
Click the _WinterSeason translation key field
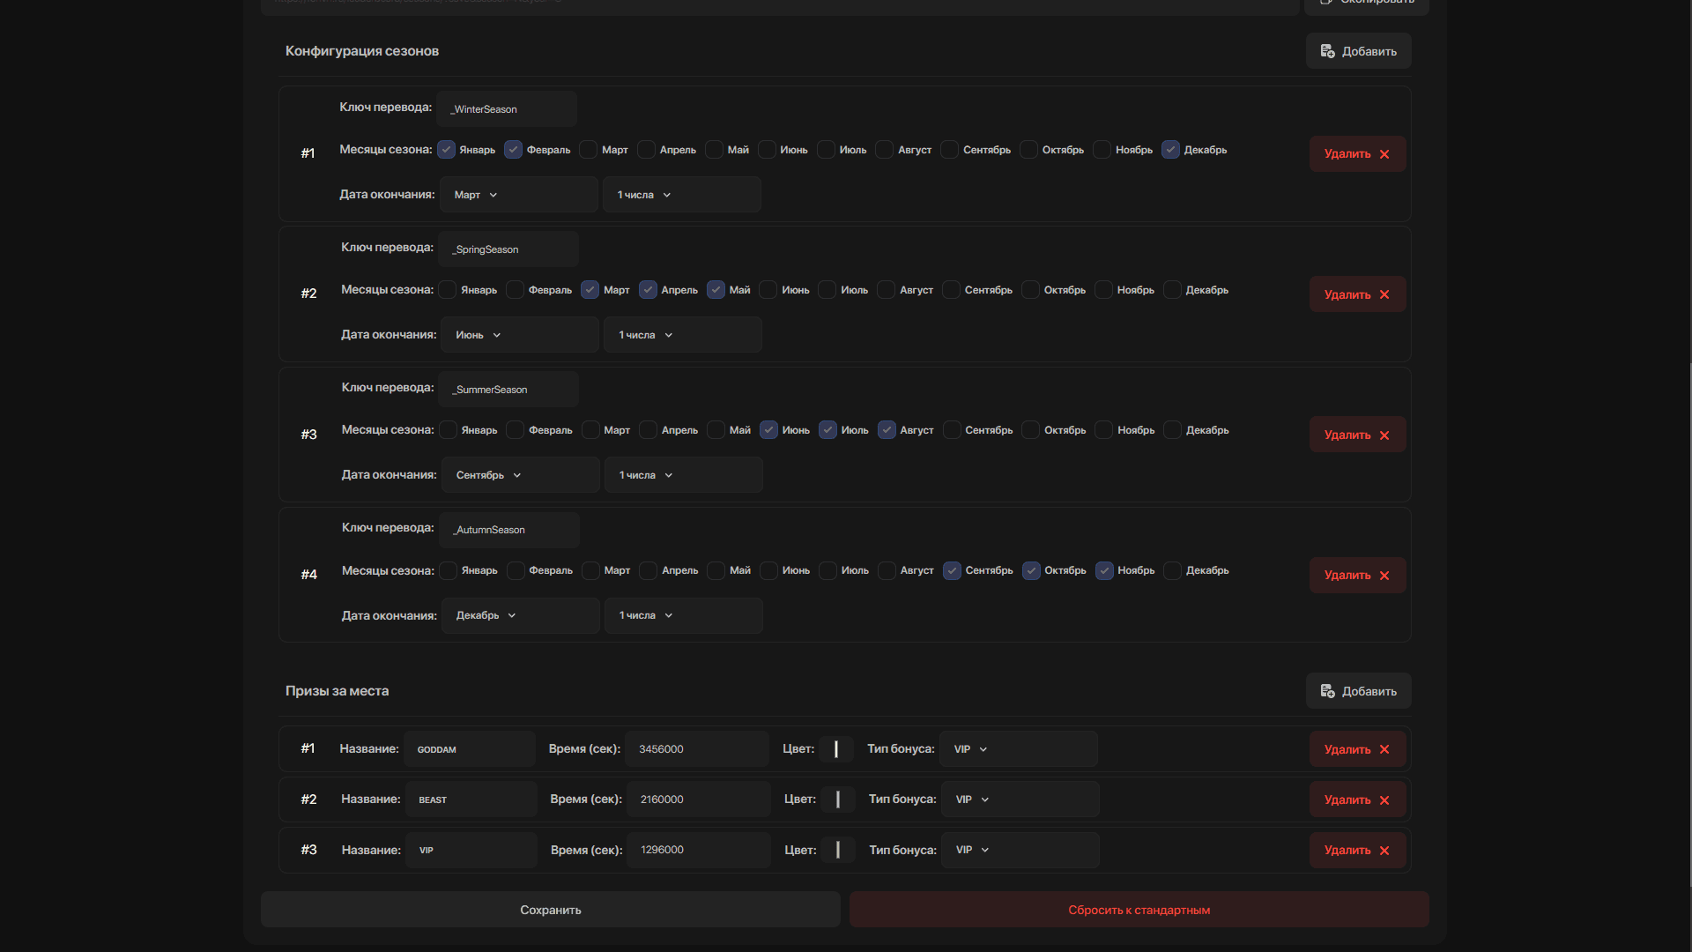click(507, 109)
